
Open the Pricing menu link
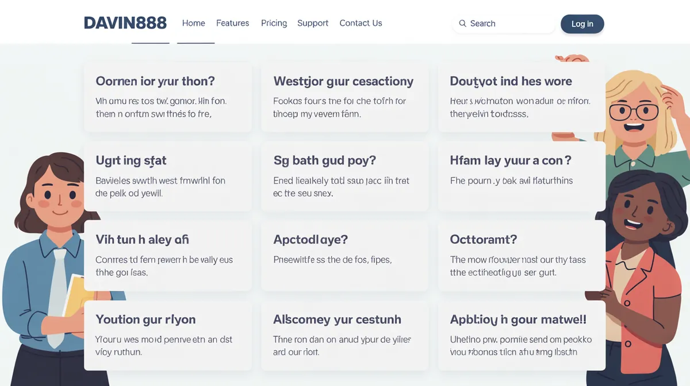click(274, 23)
